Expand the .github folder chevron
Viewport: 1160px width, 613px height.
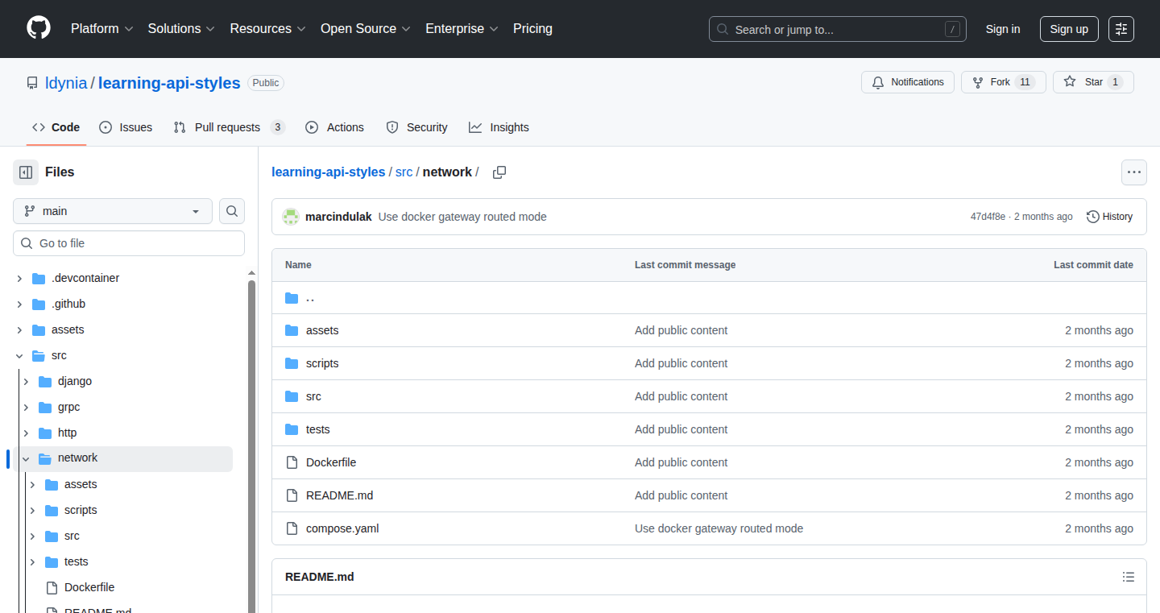pyautogui.click(x=19, y=304)
